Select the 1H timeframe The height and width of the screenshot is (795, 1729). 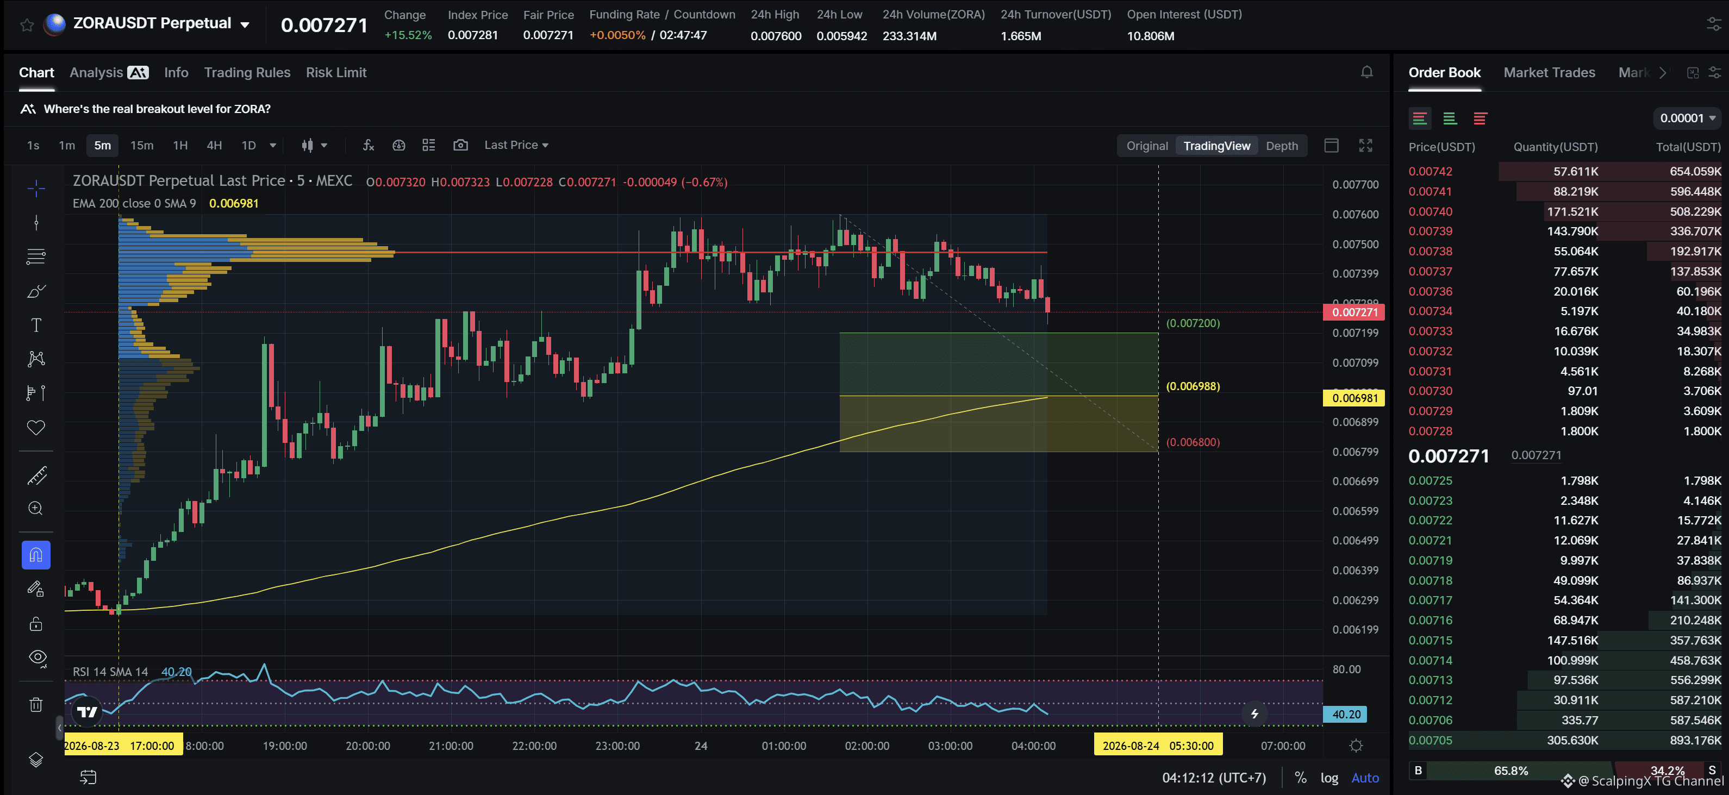click(x=180, y=145)
